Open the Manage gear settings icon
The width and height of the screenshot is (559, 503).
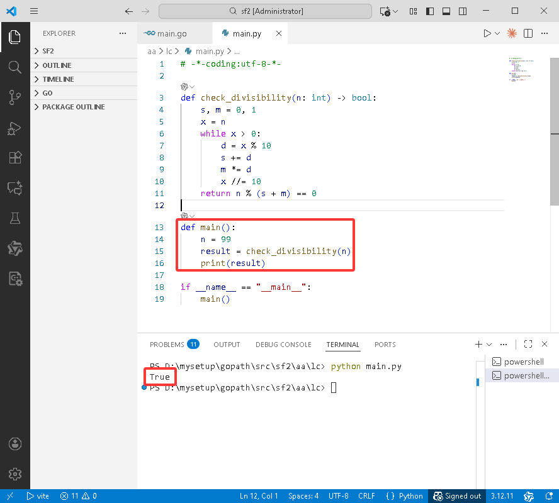point(14,474)
